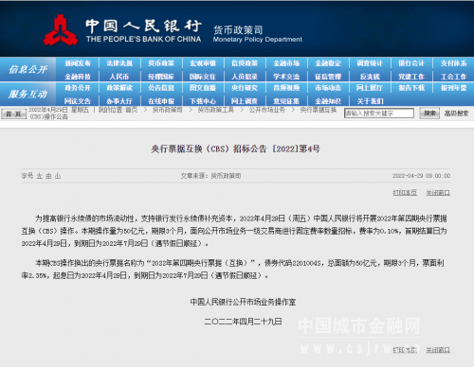Open the 货币政策 menu item
Screen dimensions: 474x367
pyautogui.click(x=161, y=63)
